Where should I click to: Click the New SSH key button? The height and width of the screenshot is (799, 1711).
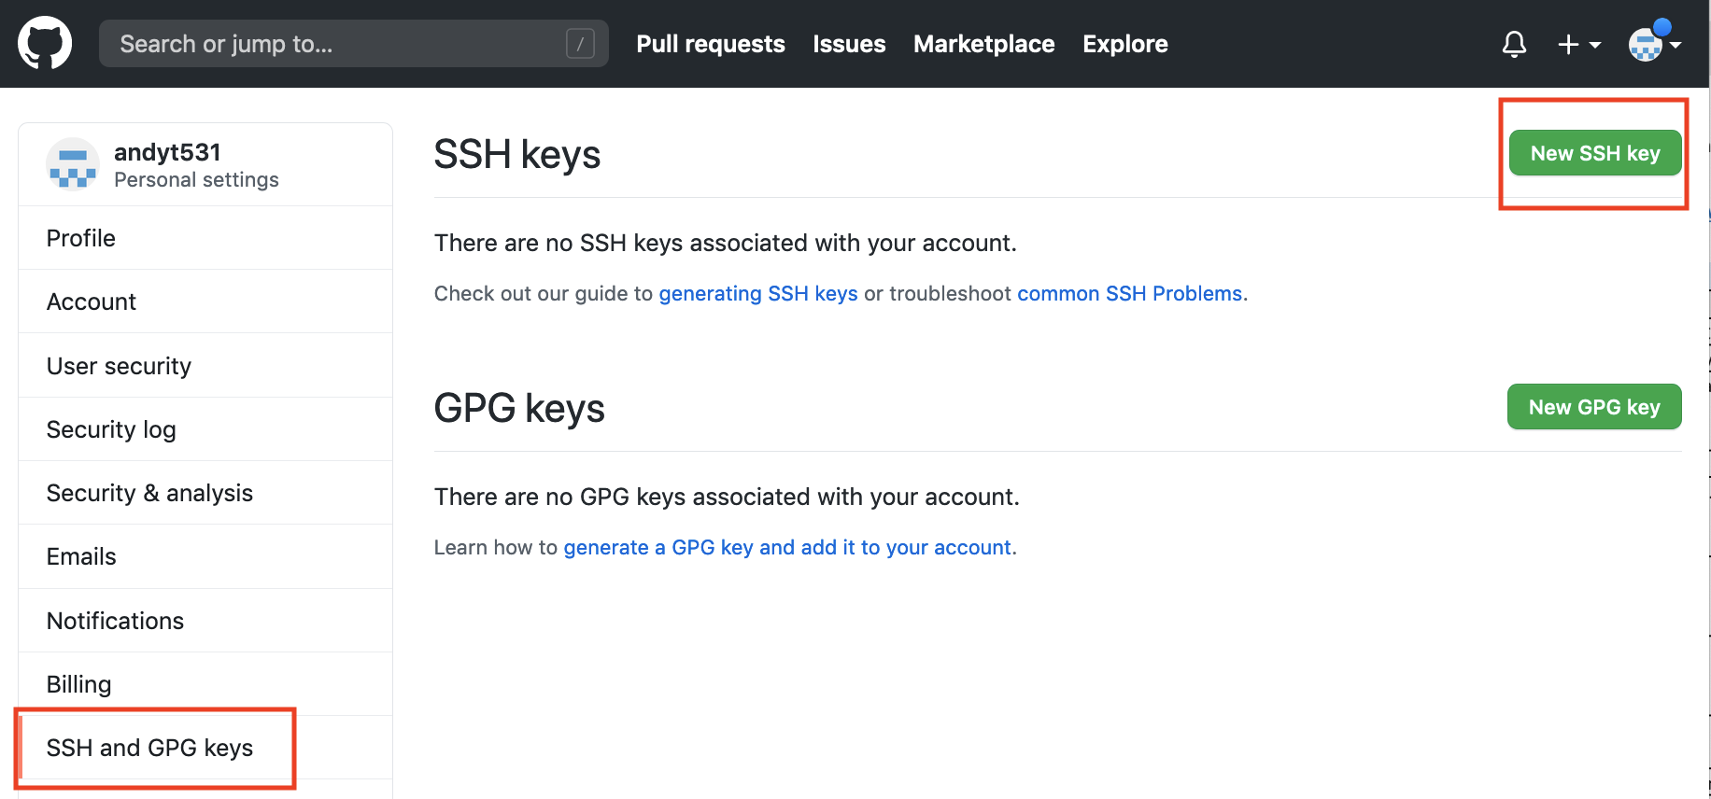[1594, 153]
